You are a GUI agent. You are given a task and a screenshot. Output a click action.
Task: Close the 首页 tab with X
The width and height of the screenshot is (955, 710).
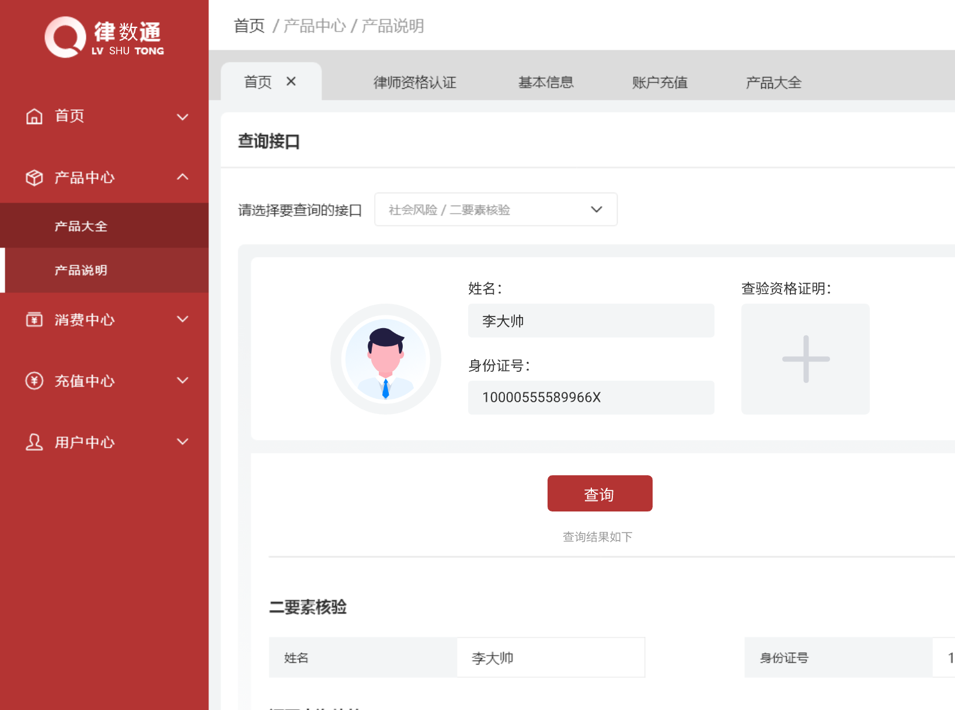click(x=291, y=82)
